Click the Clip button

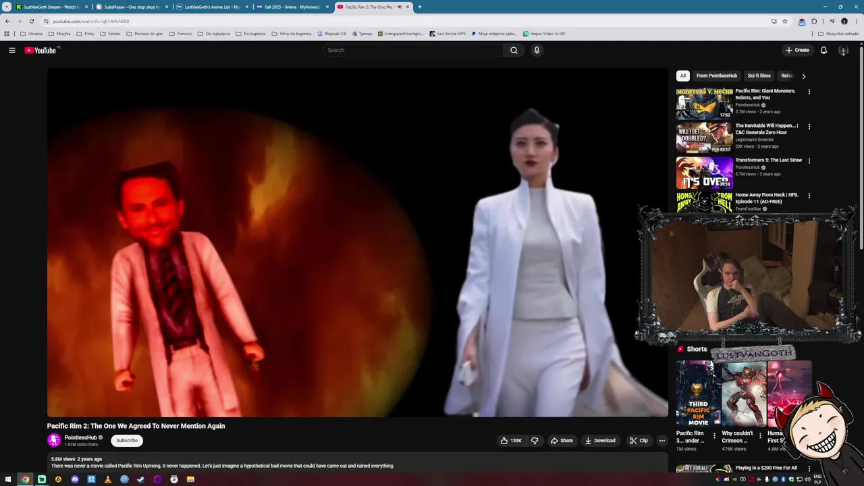tap(639, 441)
